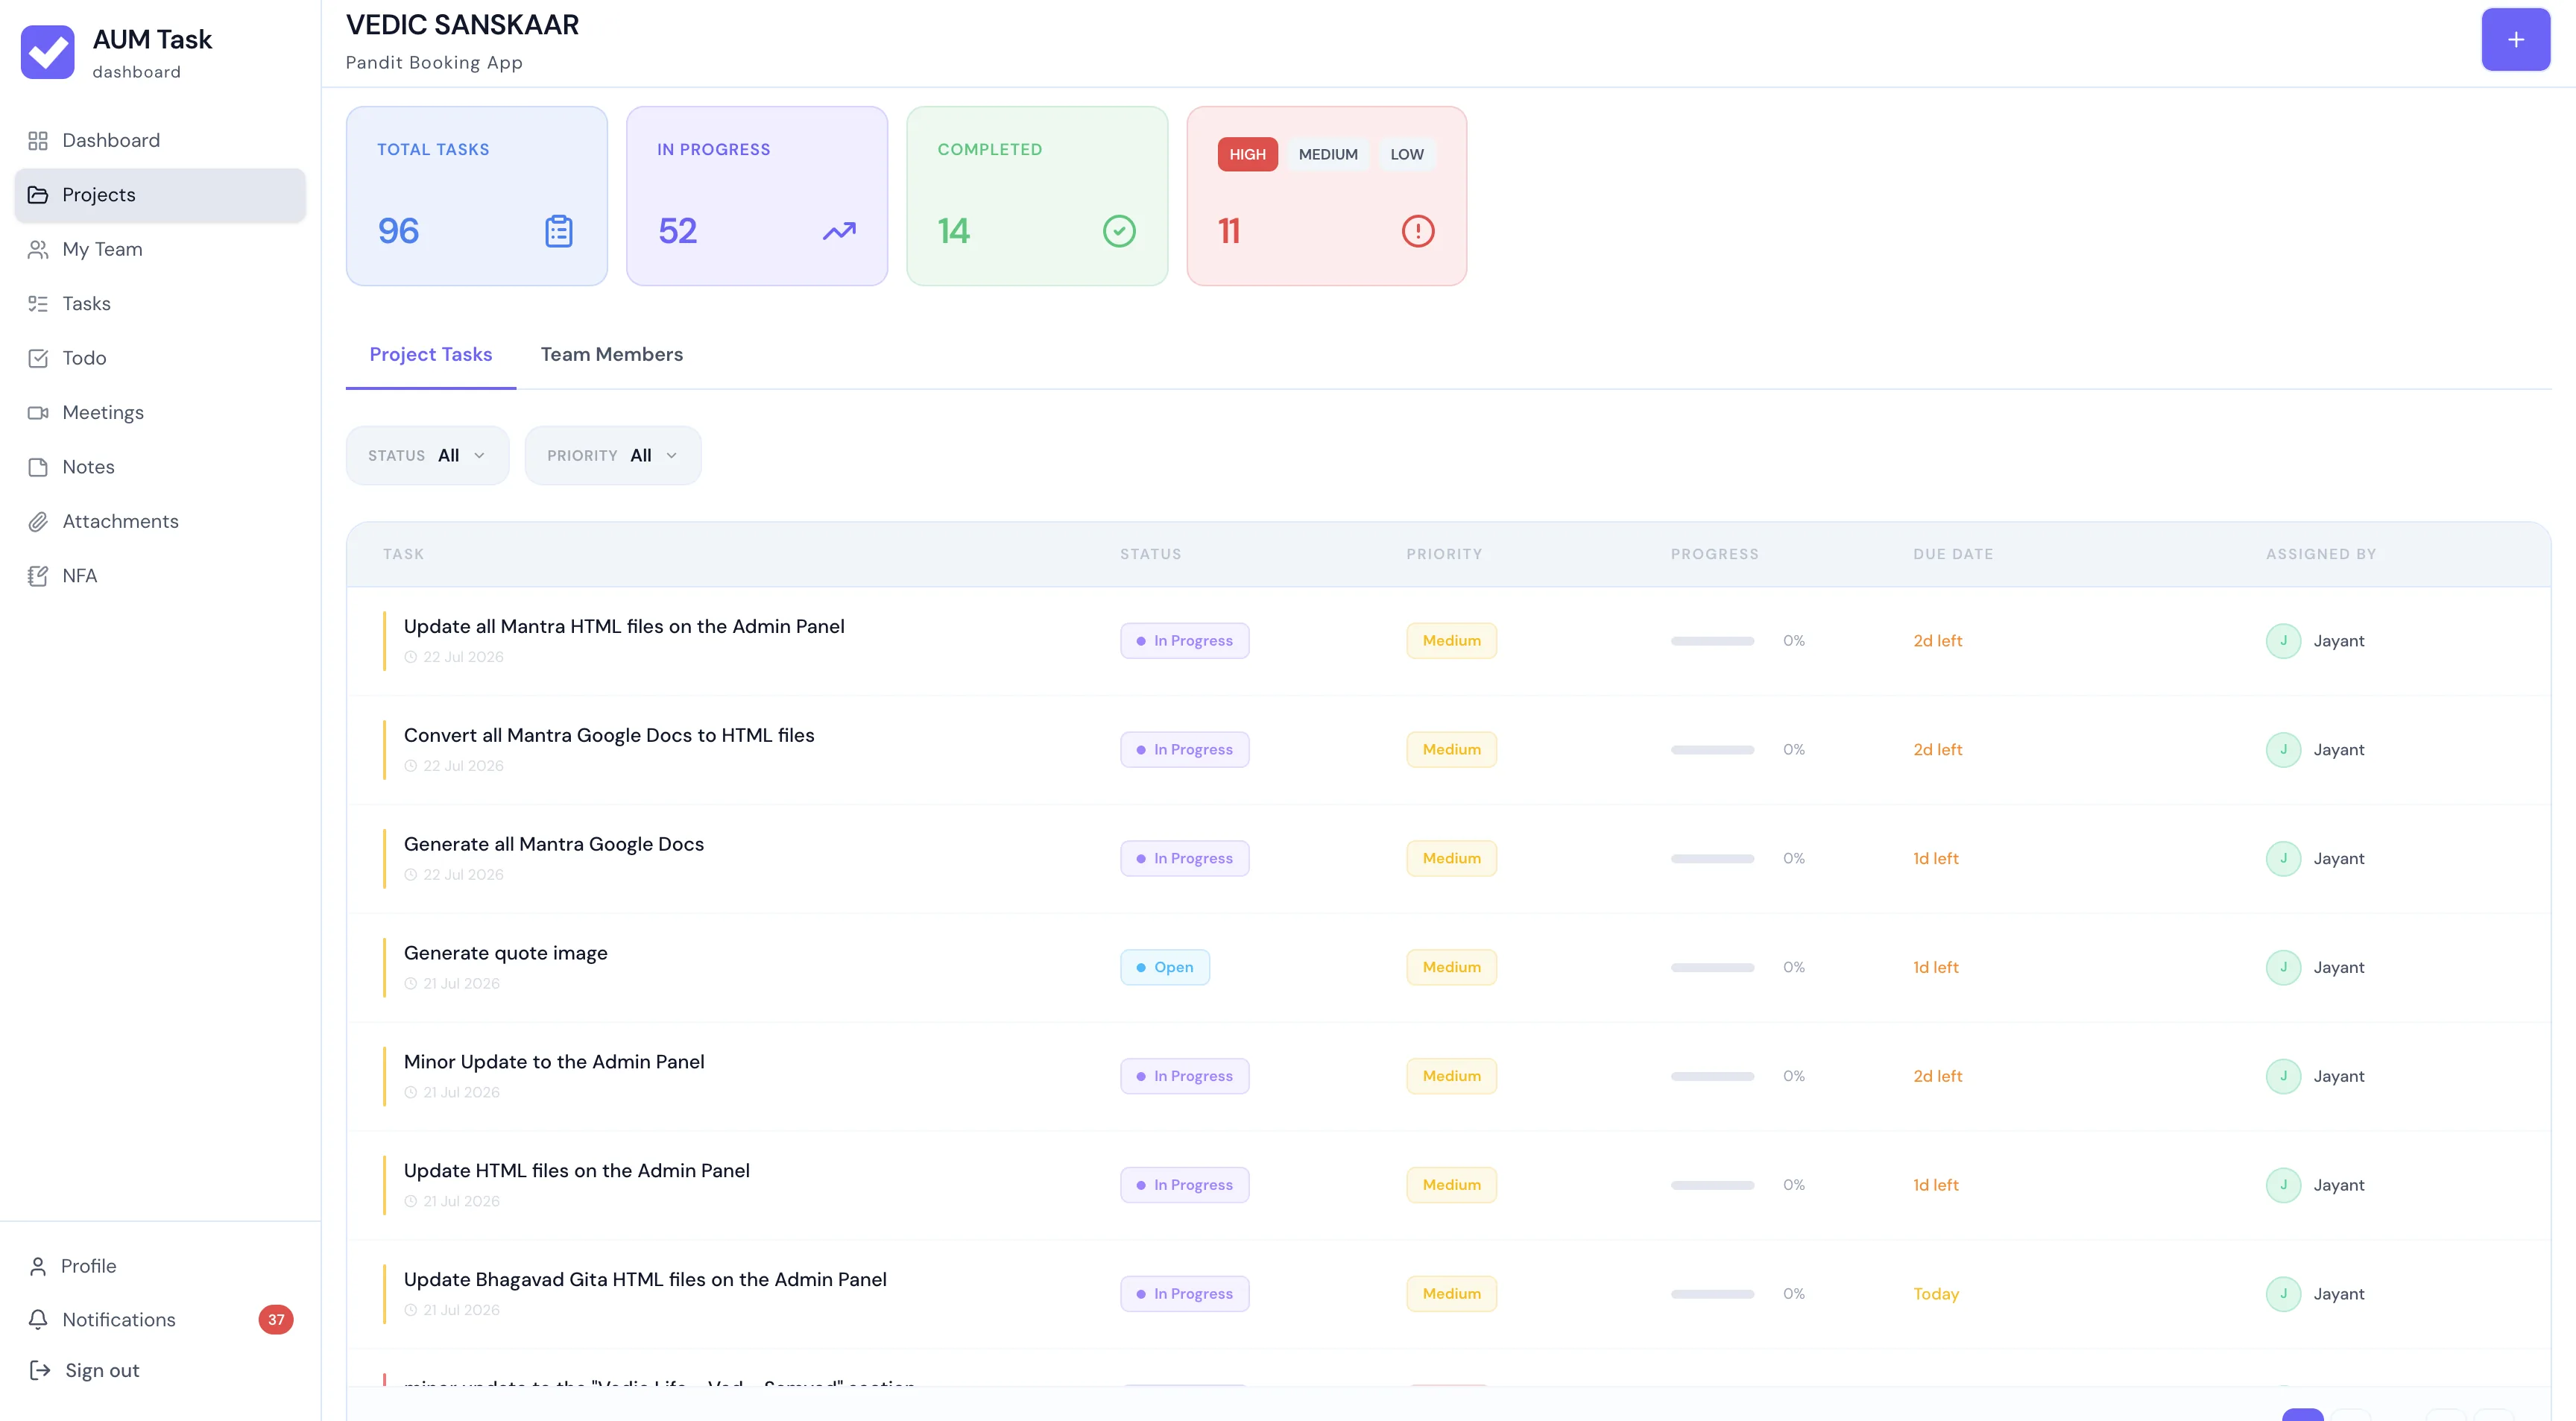Open Attachments paperclip section
The width and height of the screenshot is (2576, 1421).
[160, 521]
